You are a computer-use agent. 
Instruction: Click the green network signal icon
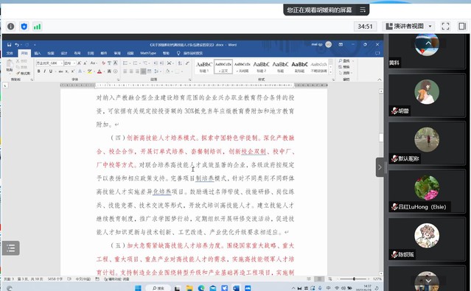[38, 27]
